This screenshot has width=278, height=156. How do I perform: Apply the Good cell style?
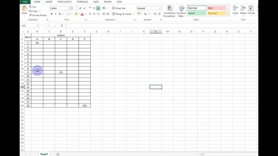(197, 13)
